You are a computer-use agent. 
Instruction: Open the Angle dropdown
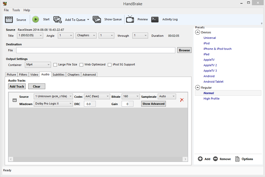66,35
